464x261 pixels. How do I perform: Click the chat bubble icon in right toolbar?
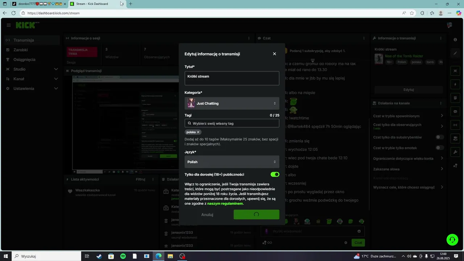click(x=455, y=111)
